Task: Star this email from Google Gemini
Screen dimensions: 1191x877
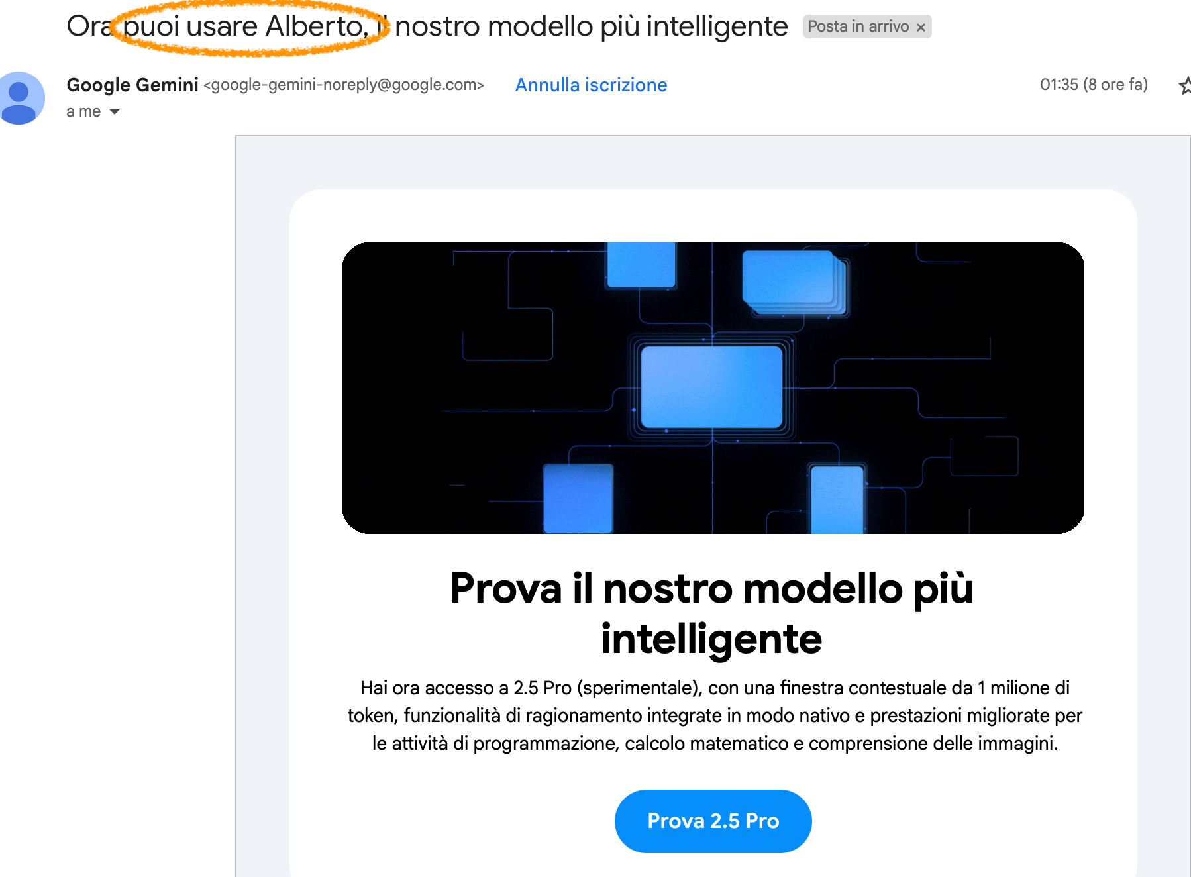Action: 1184,85
